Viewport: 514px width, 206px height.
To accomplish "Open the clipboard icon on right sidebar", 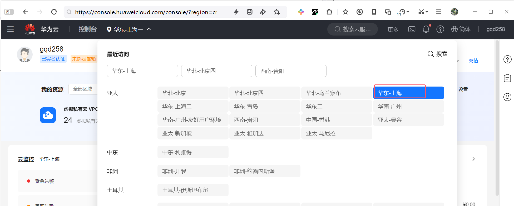I will (507, 78).
